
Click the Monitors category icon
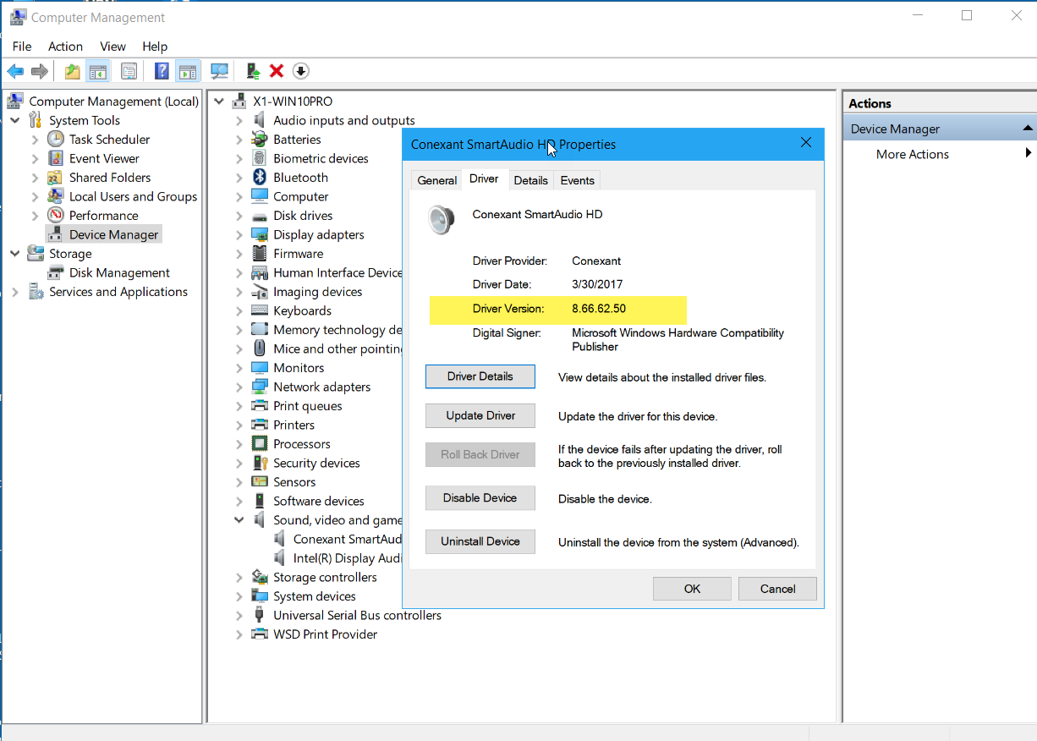click(x=260, y=368)
